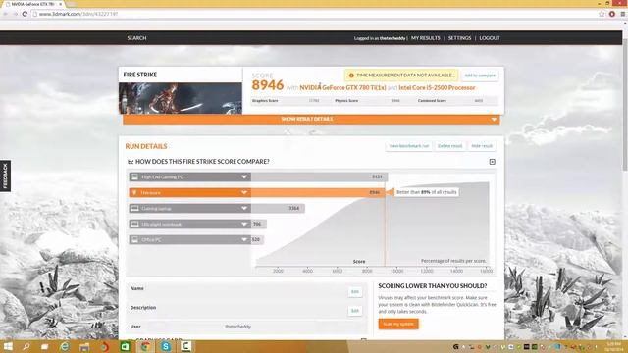Click the trophy icon in This score bar
The image size is (628, 353).
tap(134, 193)
